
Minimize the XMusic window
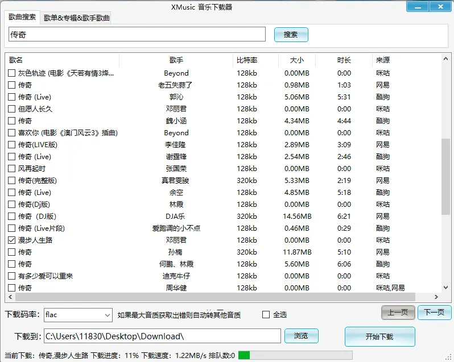[418, 6]
